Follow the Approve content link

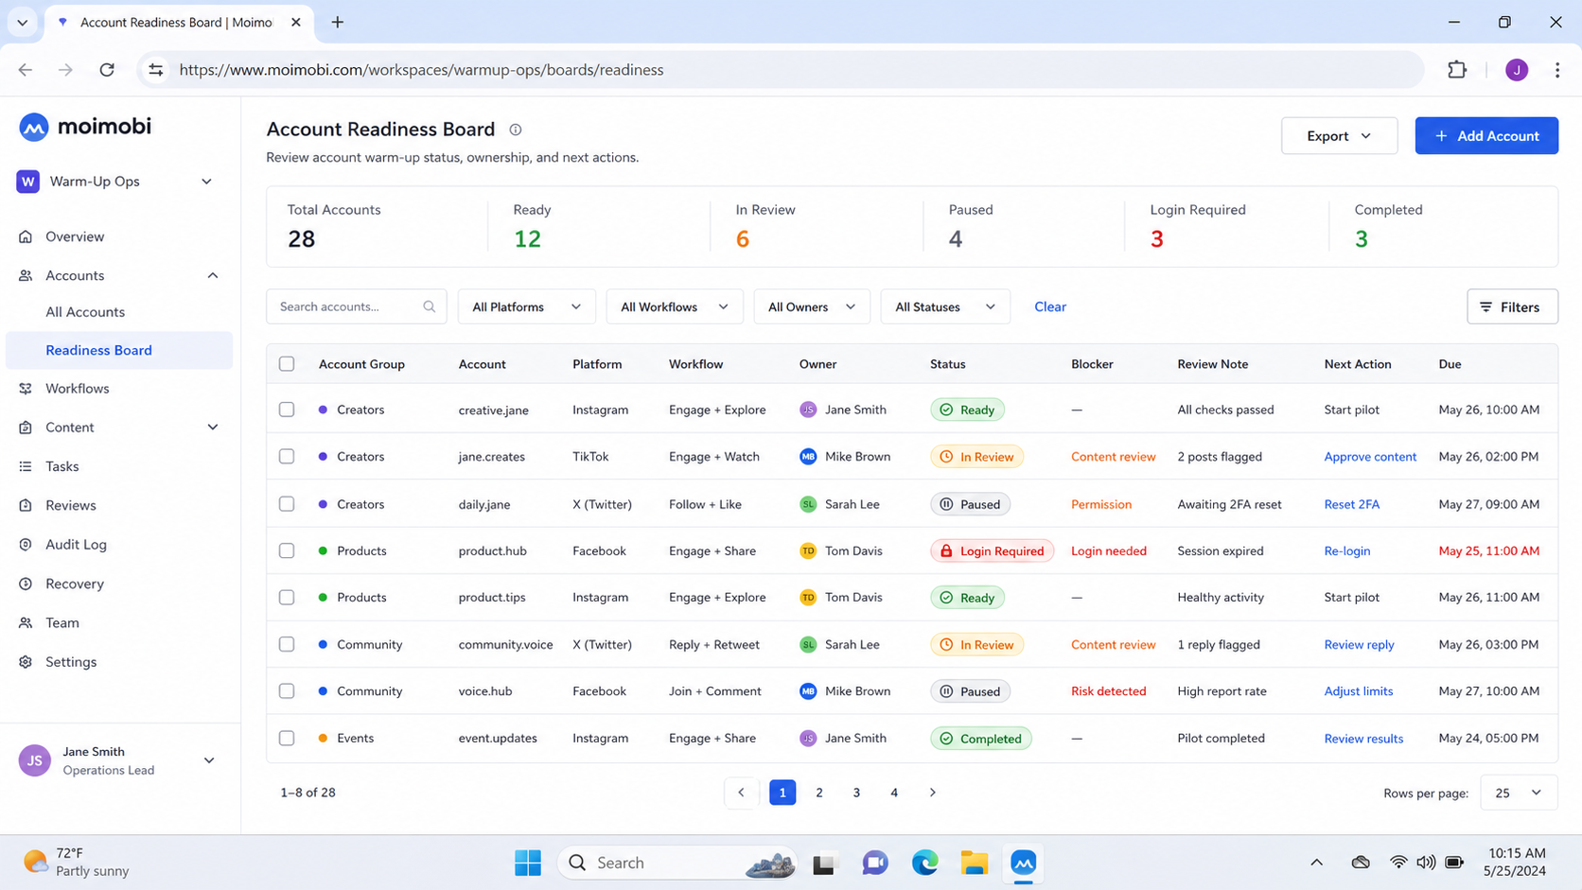coord(1370,457)
